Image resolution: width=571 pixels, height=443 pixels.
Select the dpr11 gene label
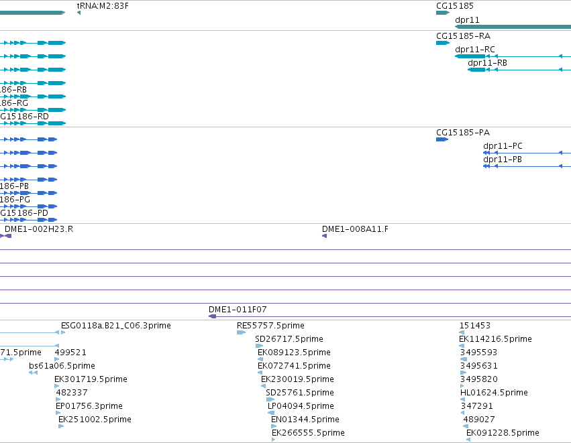467,20
